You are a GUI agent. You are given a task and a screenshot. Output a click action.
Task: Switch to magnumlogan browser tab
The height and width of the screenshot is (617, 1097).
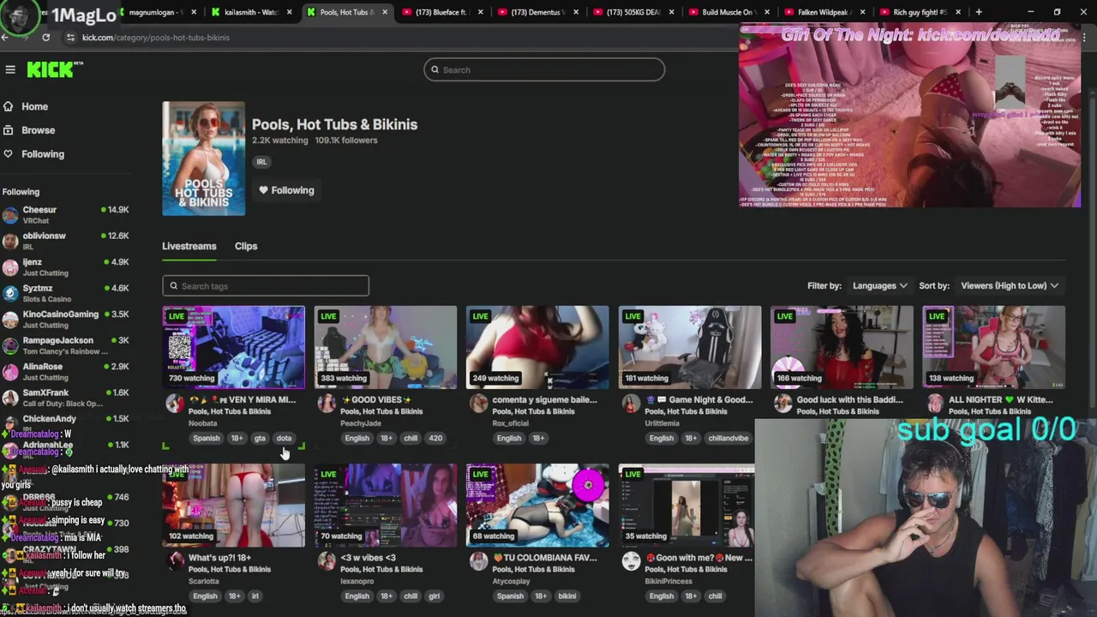pyautogui.click(x=156, y=12)
